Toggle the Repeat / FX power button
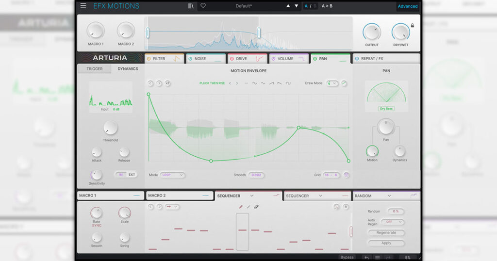Viewport: 497px width, 261px height. [x=357, y=59]
